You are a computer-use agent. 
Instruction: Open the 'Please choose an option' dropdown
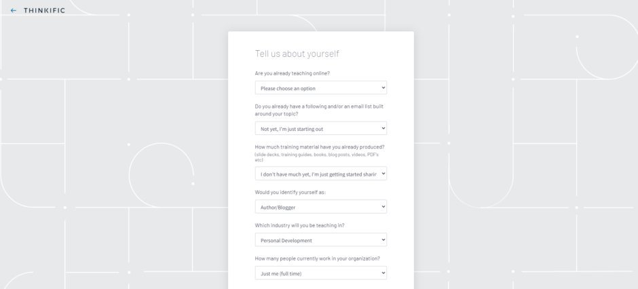pyautogui.click(x=320, y=88)
